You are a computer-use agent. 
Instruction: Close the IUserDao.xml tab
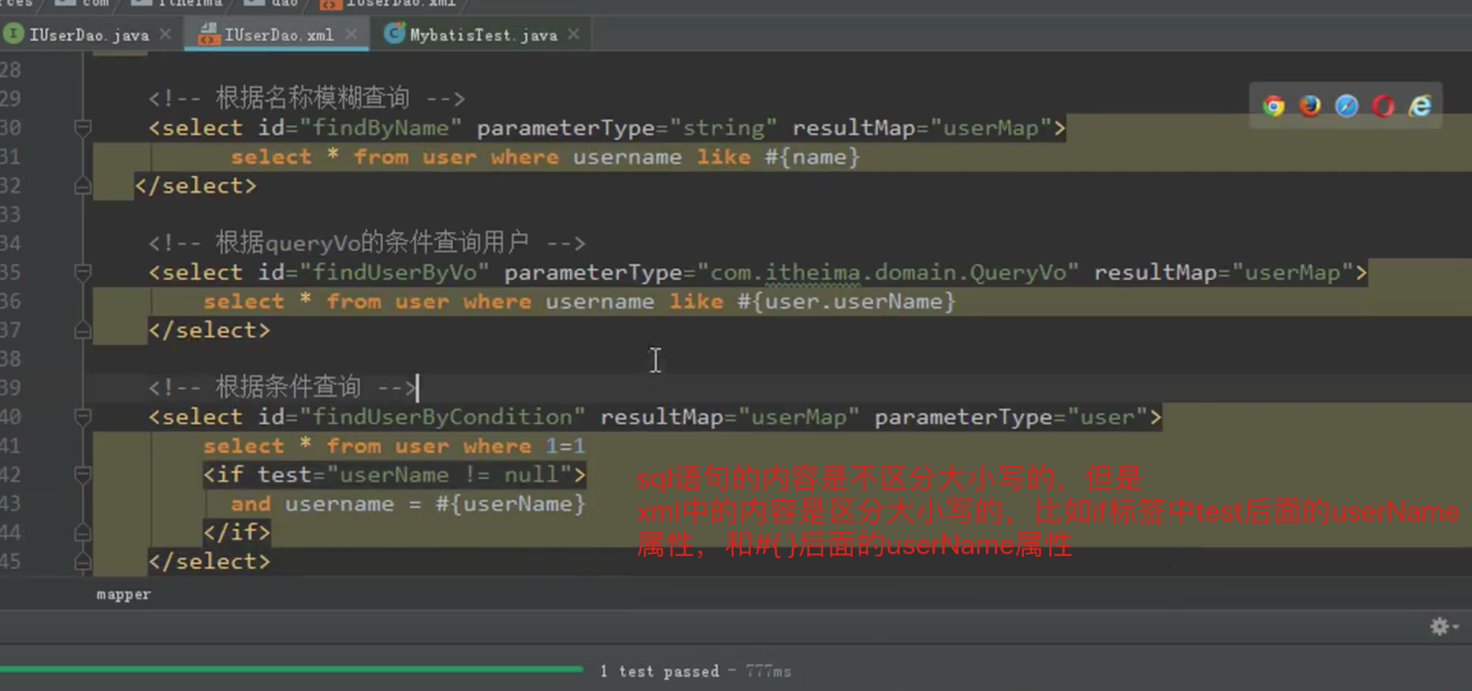[351, 34]
